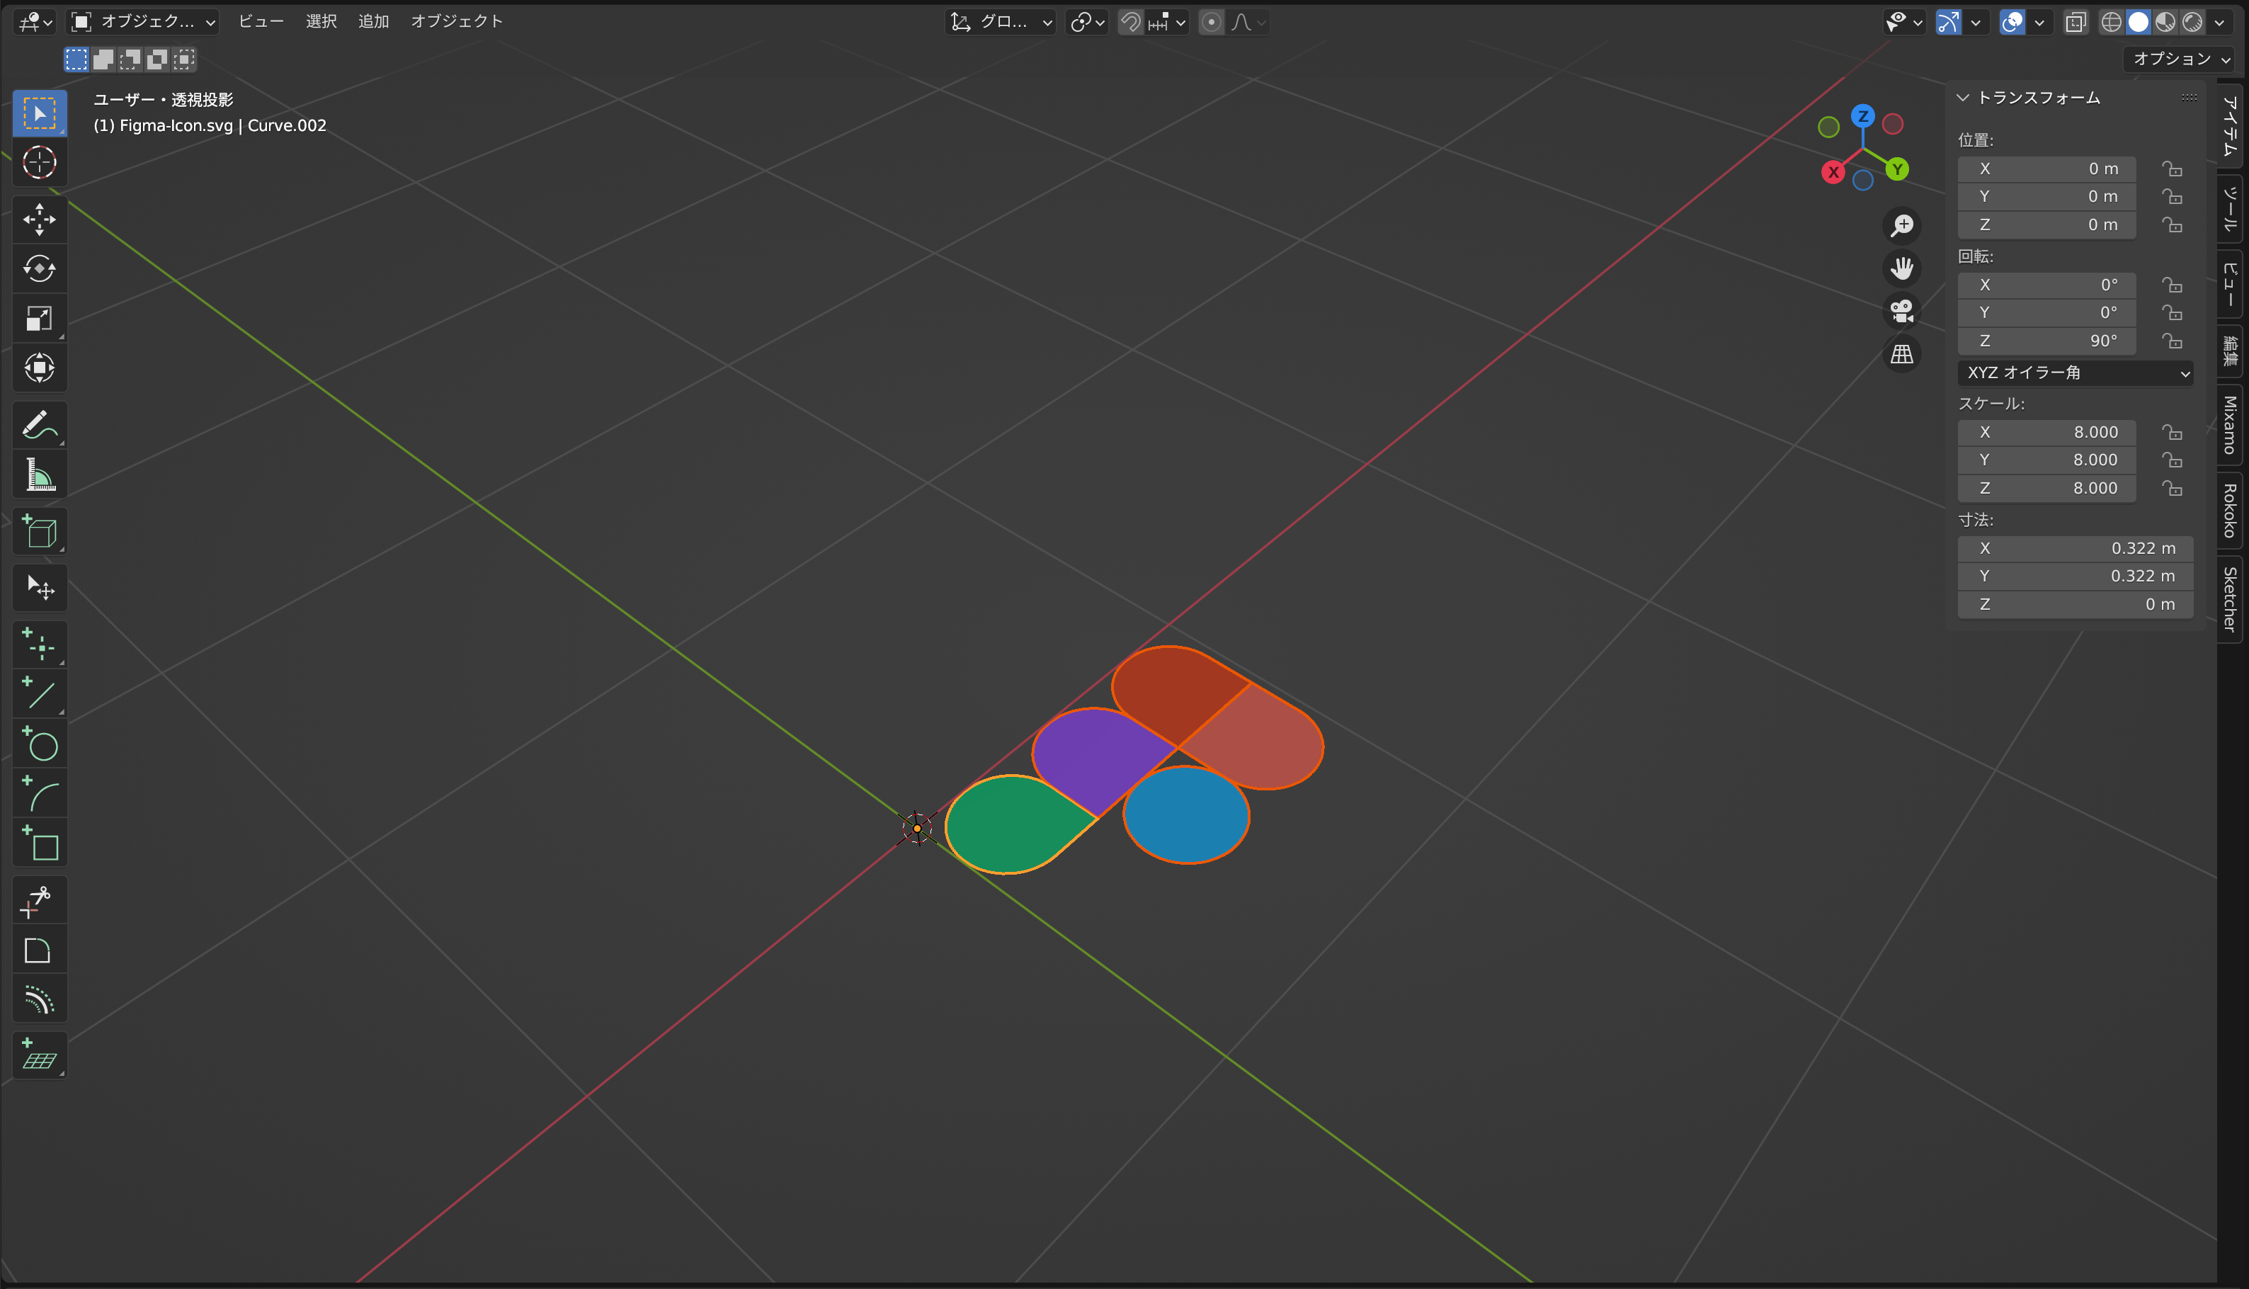
Task: Select the Sketcher add arc tool
Action: 39,793
